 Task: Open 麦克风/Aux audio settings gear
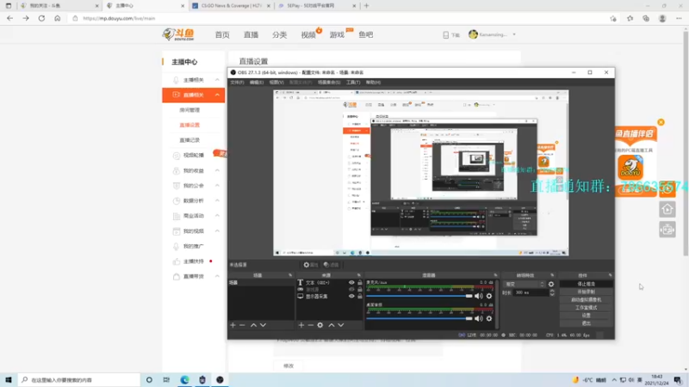click(x=489, y=296)
